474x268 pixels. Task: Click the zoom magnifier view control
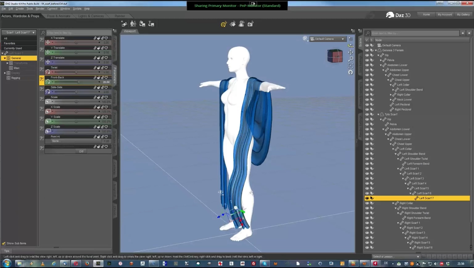coord(350,59)
